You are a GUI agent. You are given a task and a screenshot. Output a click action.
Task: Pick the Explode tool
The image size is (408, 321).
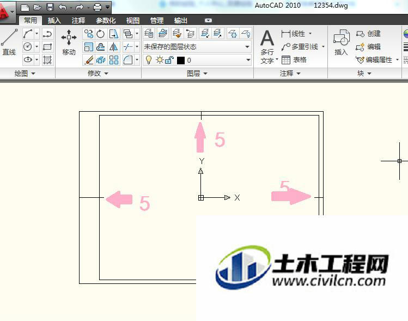tap(101, 60)
